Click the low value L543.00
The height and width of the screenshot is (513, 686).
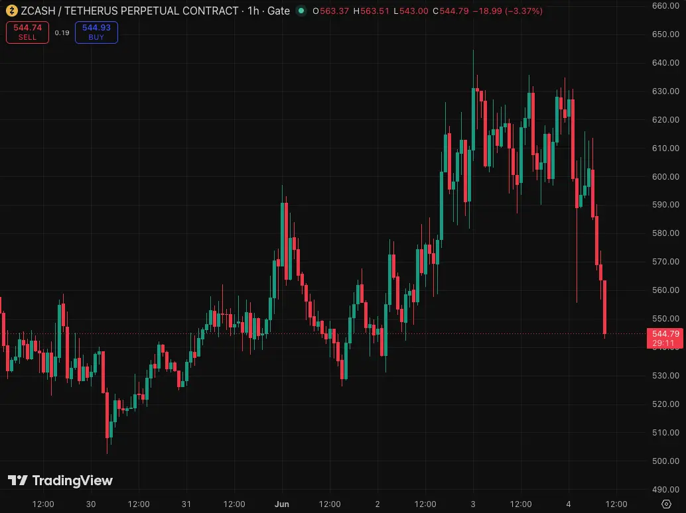411,11
